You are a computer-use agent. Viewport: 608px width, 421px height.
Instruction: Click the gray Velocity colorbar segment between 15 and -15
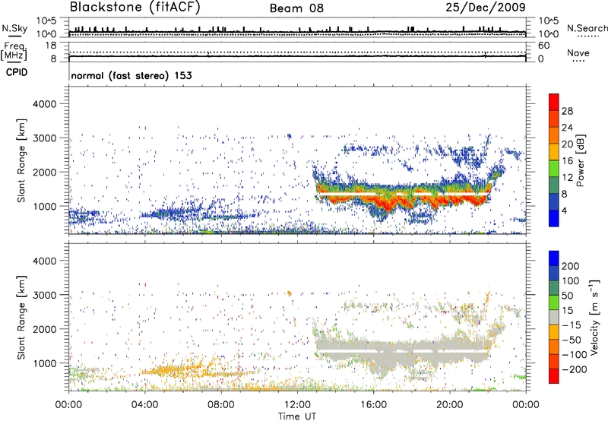pos(554,317)
